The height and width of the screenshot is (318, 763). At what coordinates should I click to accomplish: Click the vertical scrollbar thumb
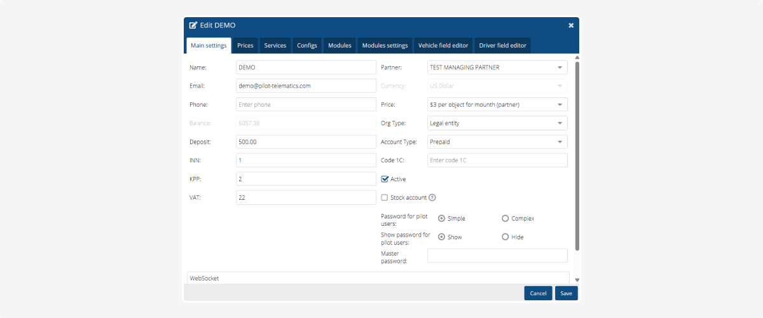click(x=577, y=156)
